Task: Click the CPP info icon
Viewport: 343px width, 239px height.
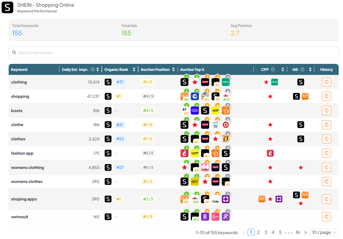Action: click(273, 70)
